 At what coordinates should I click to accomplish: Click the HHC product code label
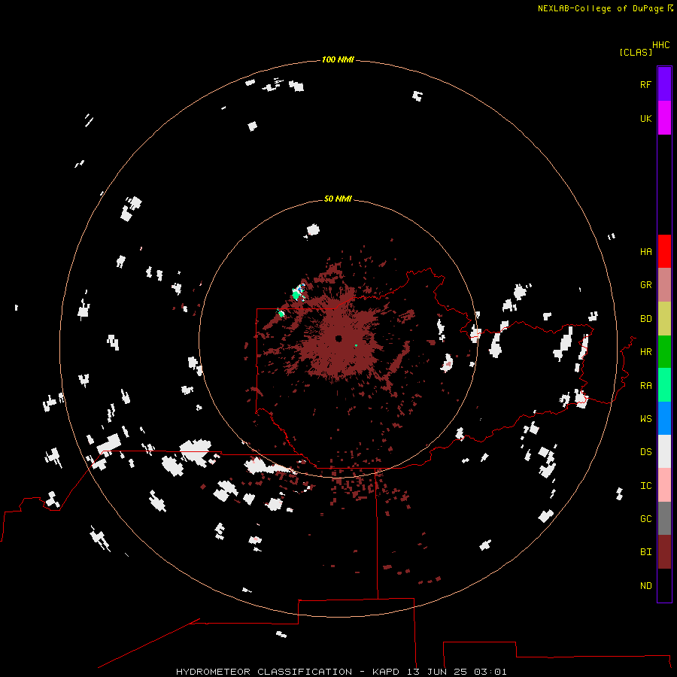(x=660, y=45)
